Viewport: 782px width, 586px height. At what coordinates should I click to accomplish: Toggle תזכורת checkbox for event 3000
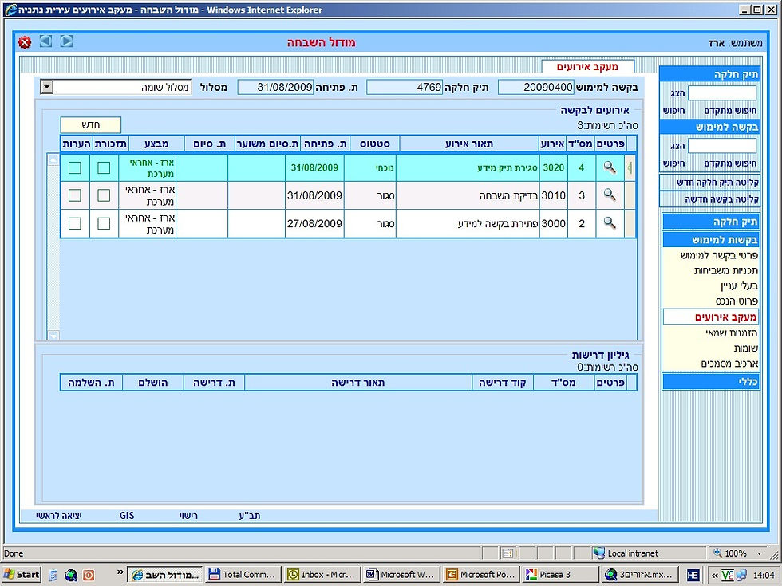(104, 222)
